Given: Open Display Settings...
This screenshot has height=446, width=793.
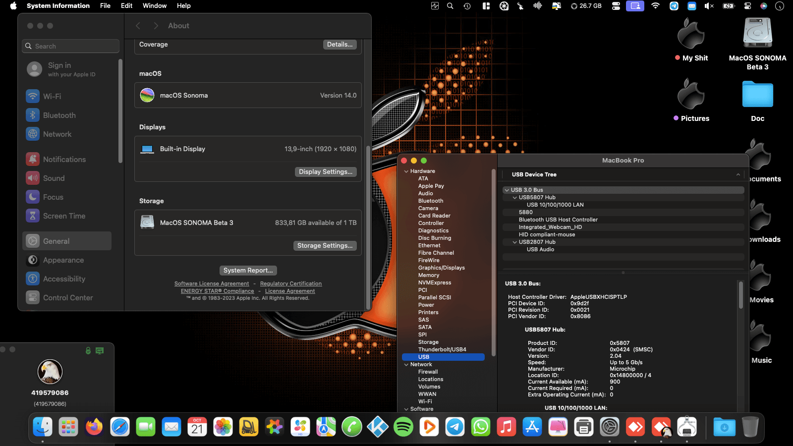Looking at the screenshot, I should click(326, 172).
